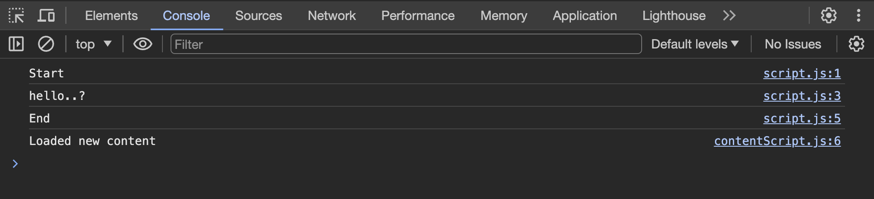This screenshot has height=199, width=874.
Task: Show the console sidebar panel icon
Action: click(x=16, y=44)
